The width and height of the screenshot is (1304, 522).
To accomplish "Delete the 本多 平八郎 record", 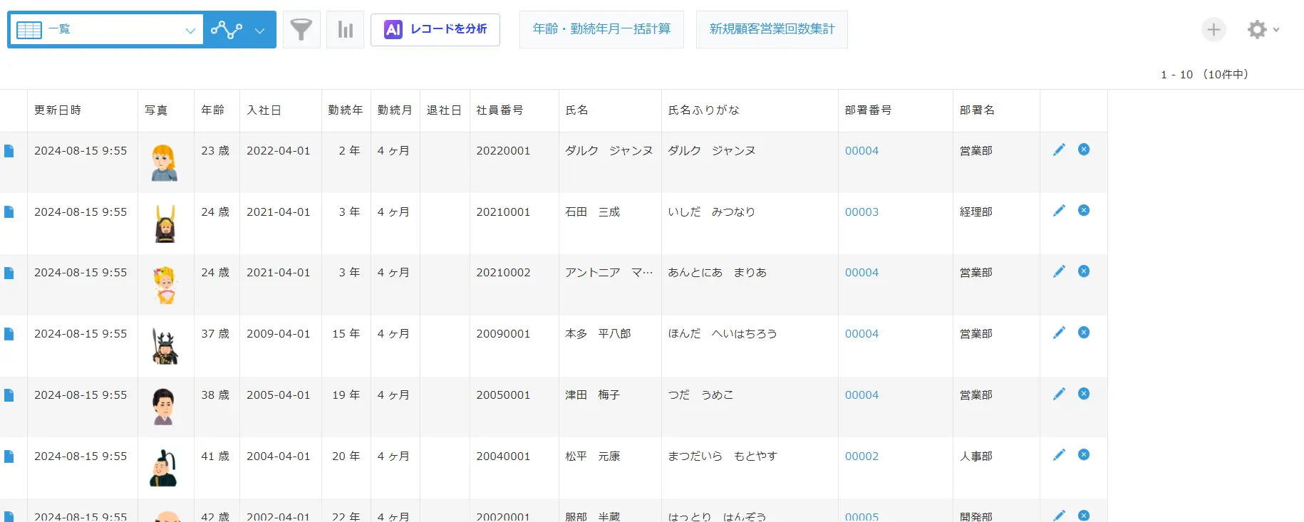I will point(1084,333).
